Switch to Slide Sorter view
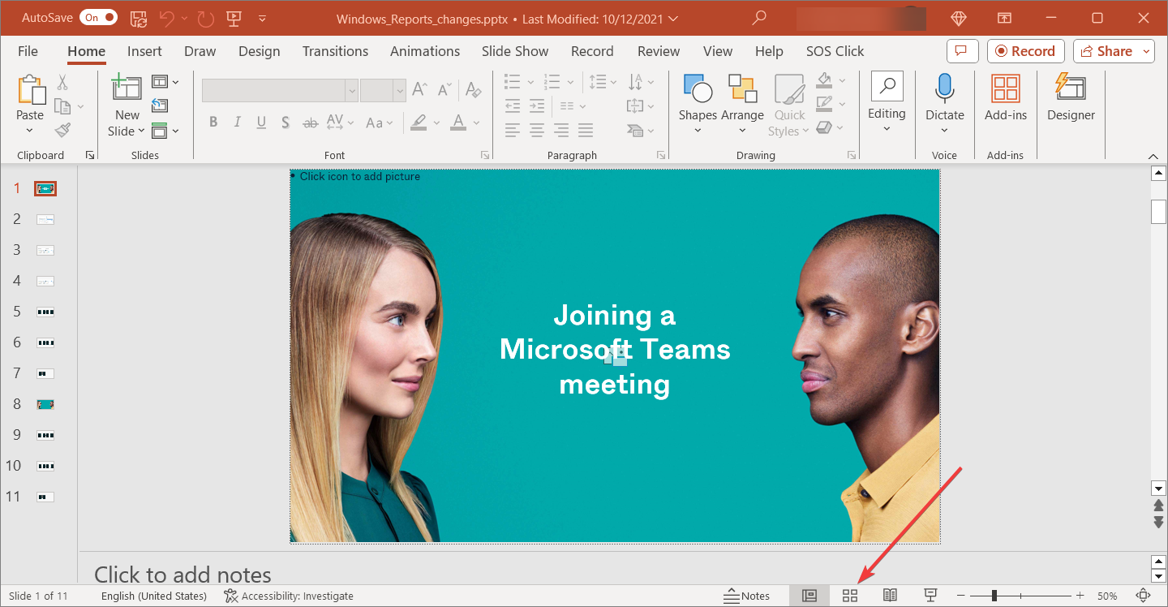The image size is (1168, 607). (x=850, y=596)
